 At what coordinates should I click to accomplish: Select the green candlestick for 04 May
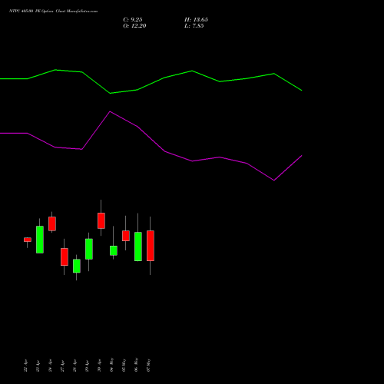point(114,250)
